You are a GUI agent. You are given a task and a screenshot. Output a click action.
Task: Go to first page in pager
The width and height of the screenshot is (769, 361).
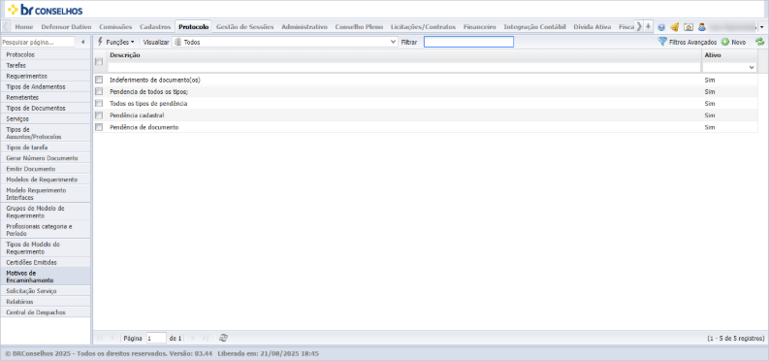coord(101,338)
